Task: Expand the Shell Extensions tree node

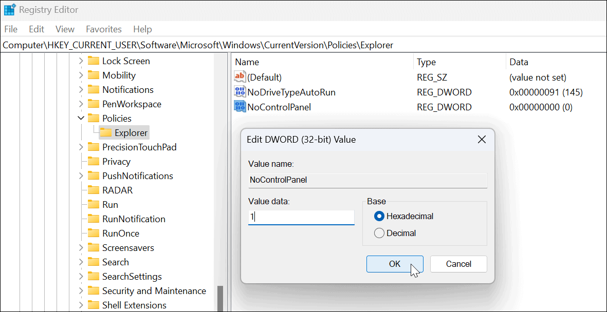Action: pos(81,305)
